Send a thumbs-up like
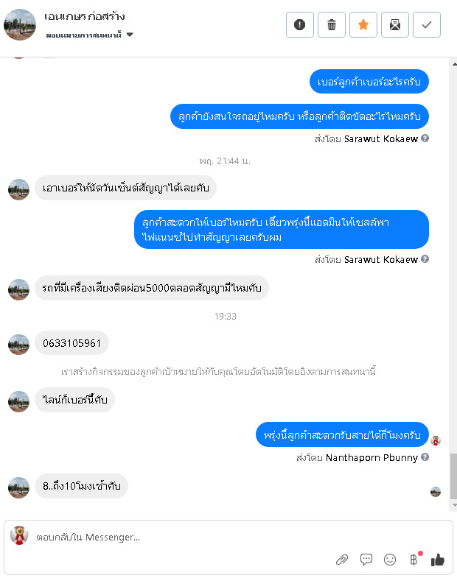The width and height of the screenshot is (457, 578). tap(438, 560)
